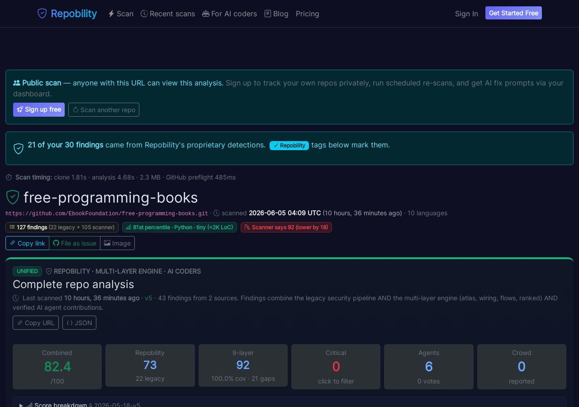Click the Image export button
The height and width of the screenshot is (407, 579).
(117, 243)
